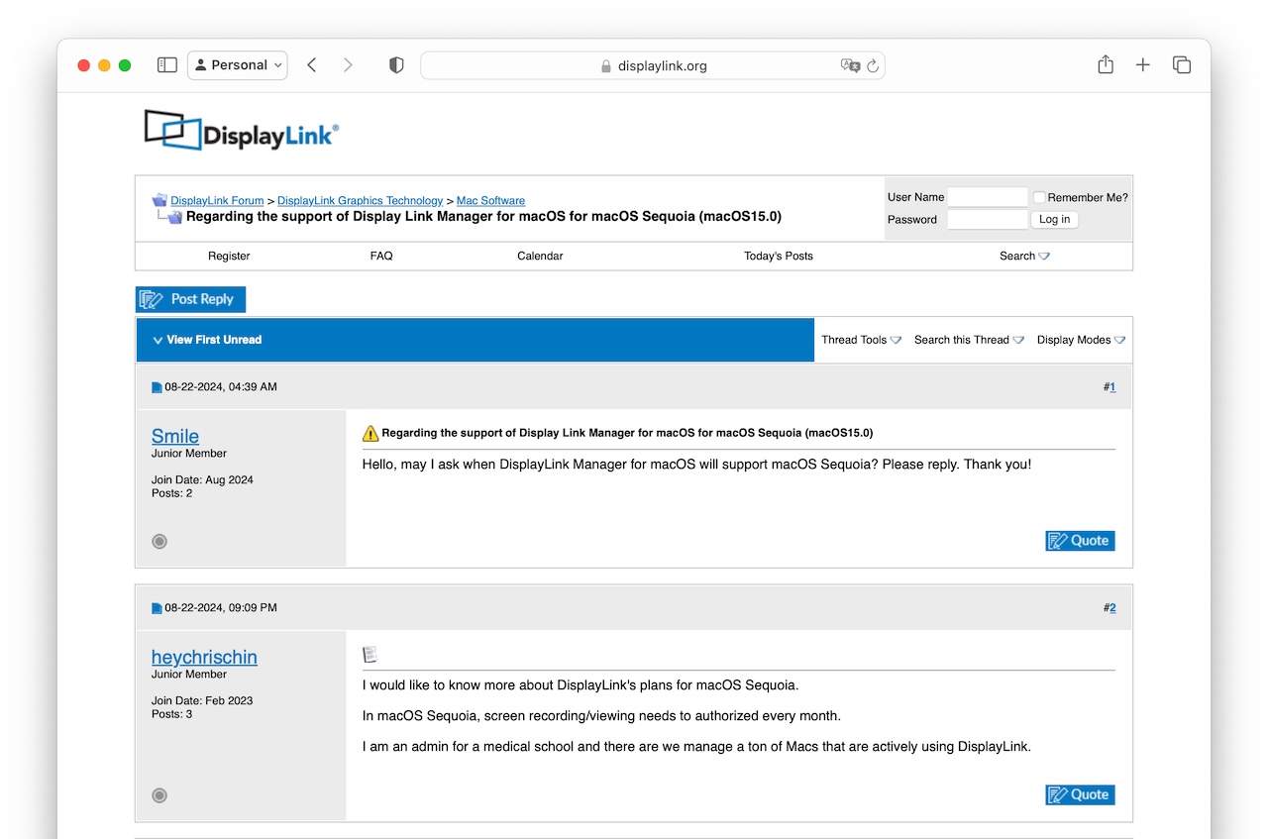Viewport: 1268px width, 839px height.
Task: Click the text 'Join Date: Feb 2023'
Action: tap(202, 700)
